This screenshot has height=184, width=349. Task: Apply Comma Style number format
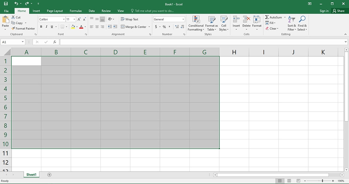click(x=169, y=26)
